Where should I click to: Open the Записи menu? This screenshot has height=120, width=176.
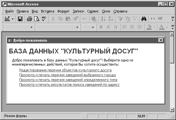[x=78, y=11]
